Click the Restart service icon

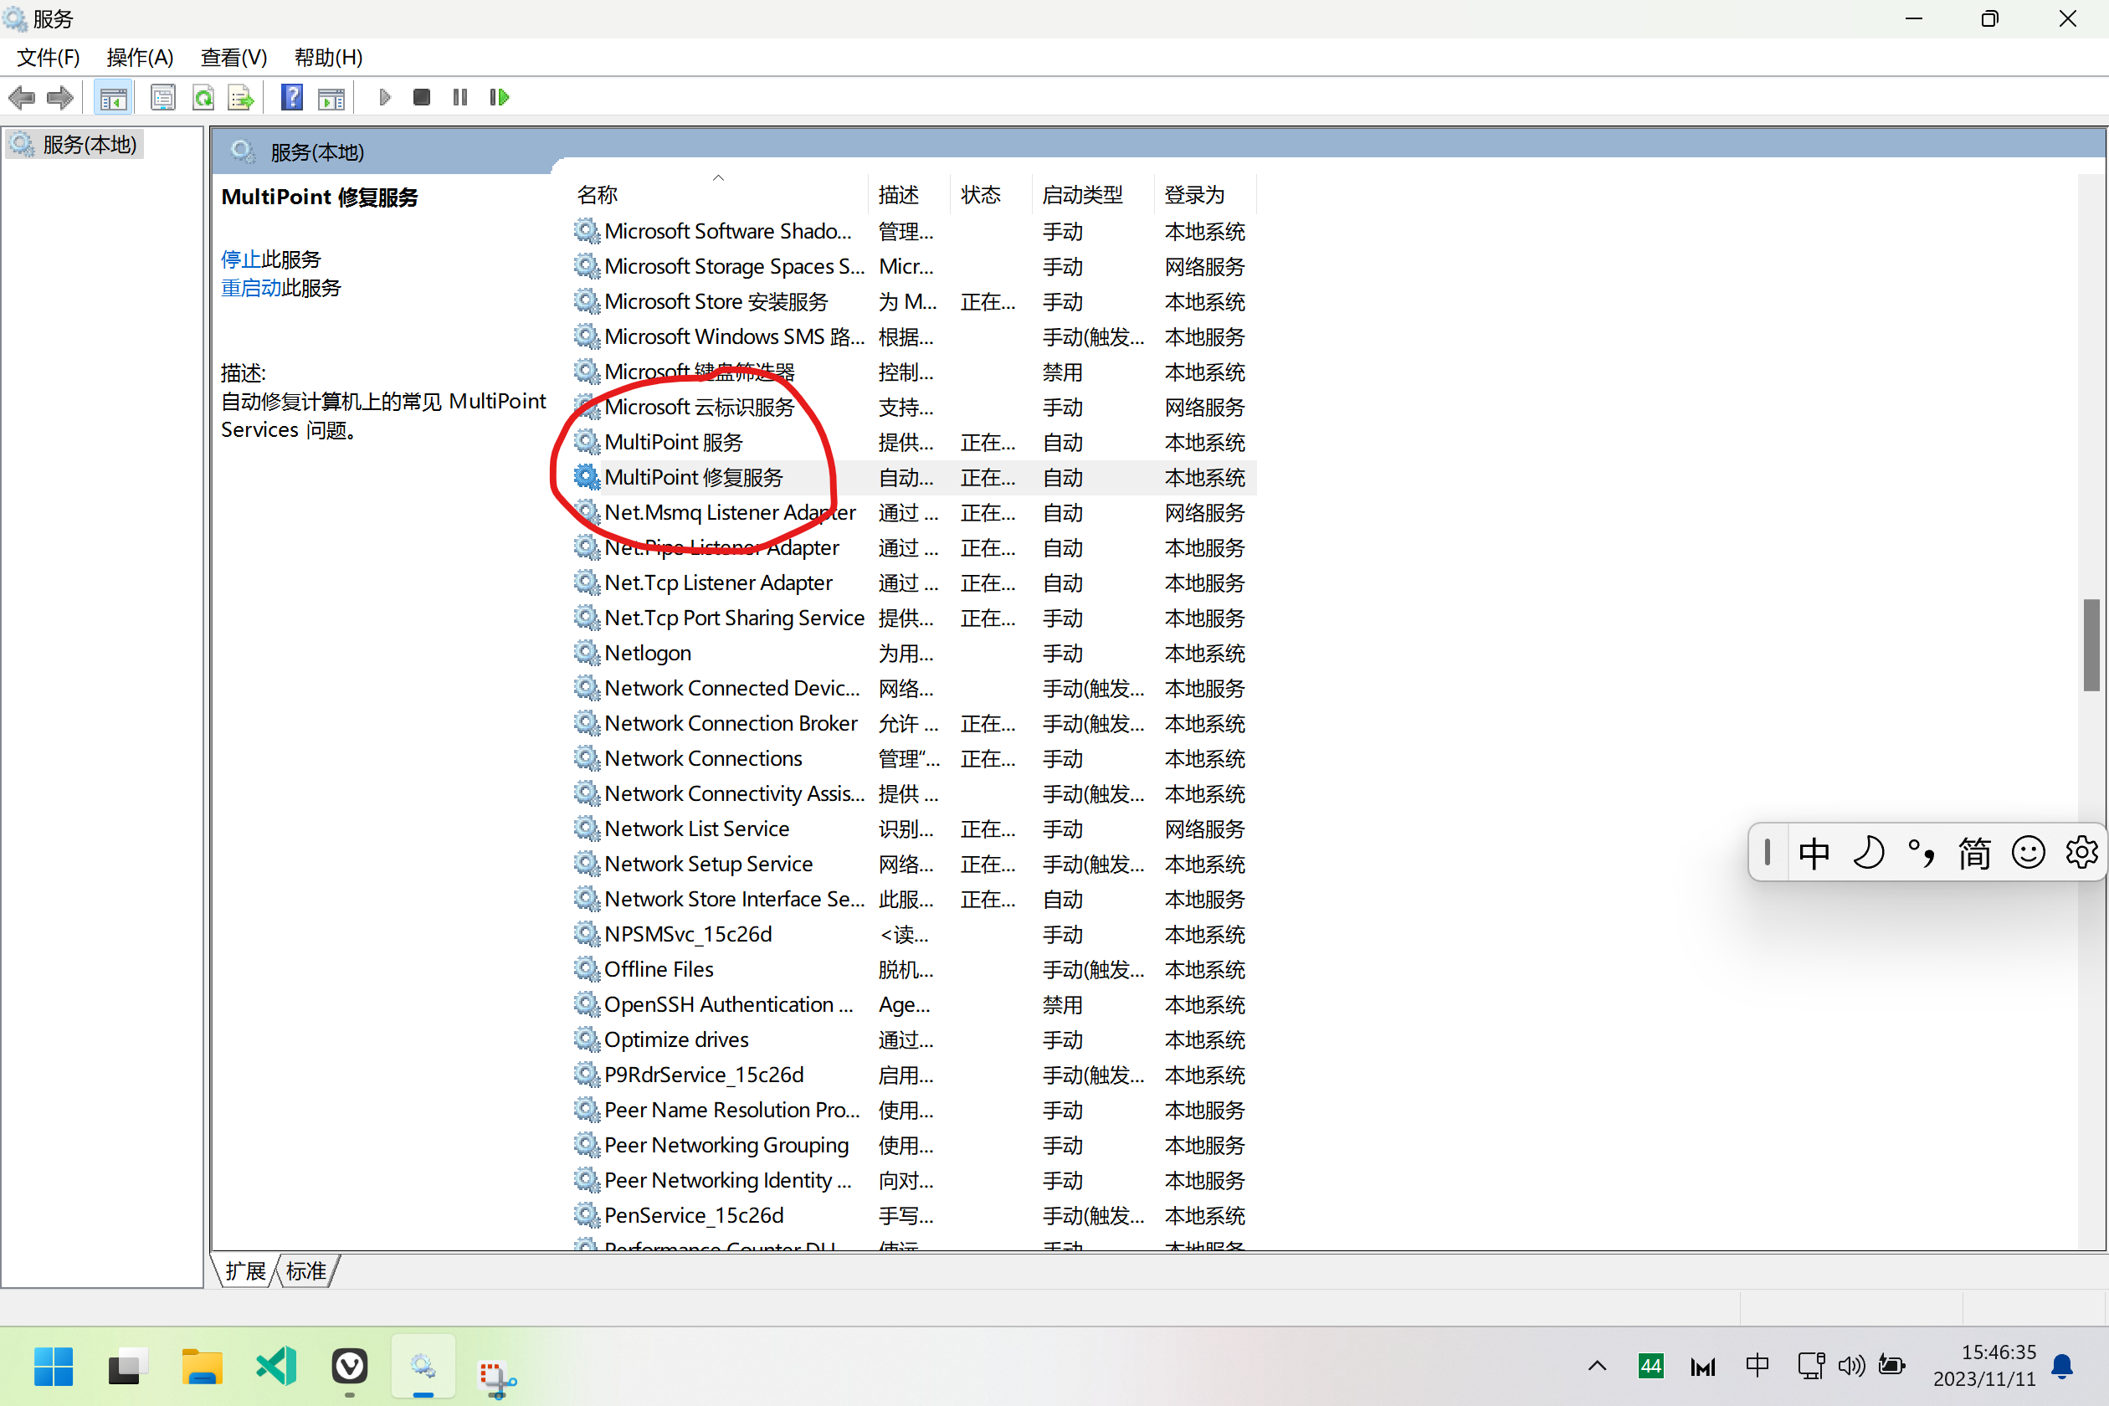coord(500,97)
